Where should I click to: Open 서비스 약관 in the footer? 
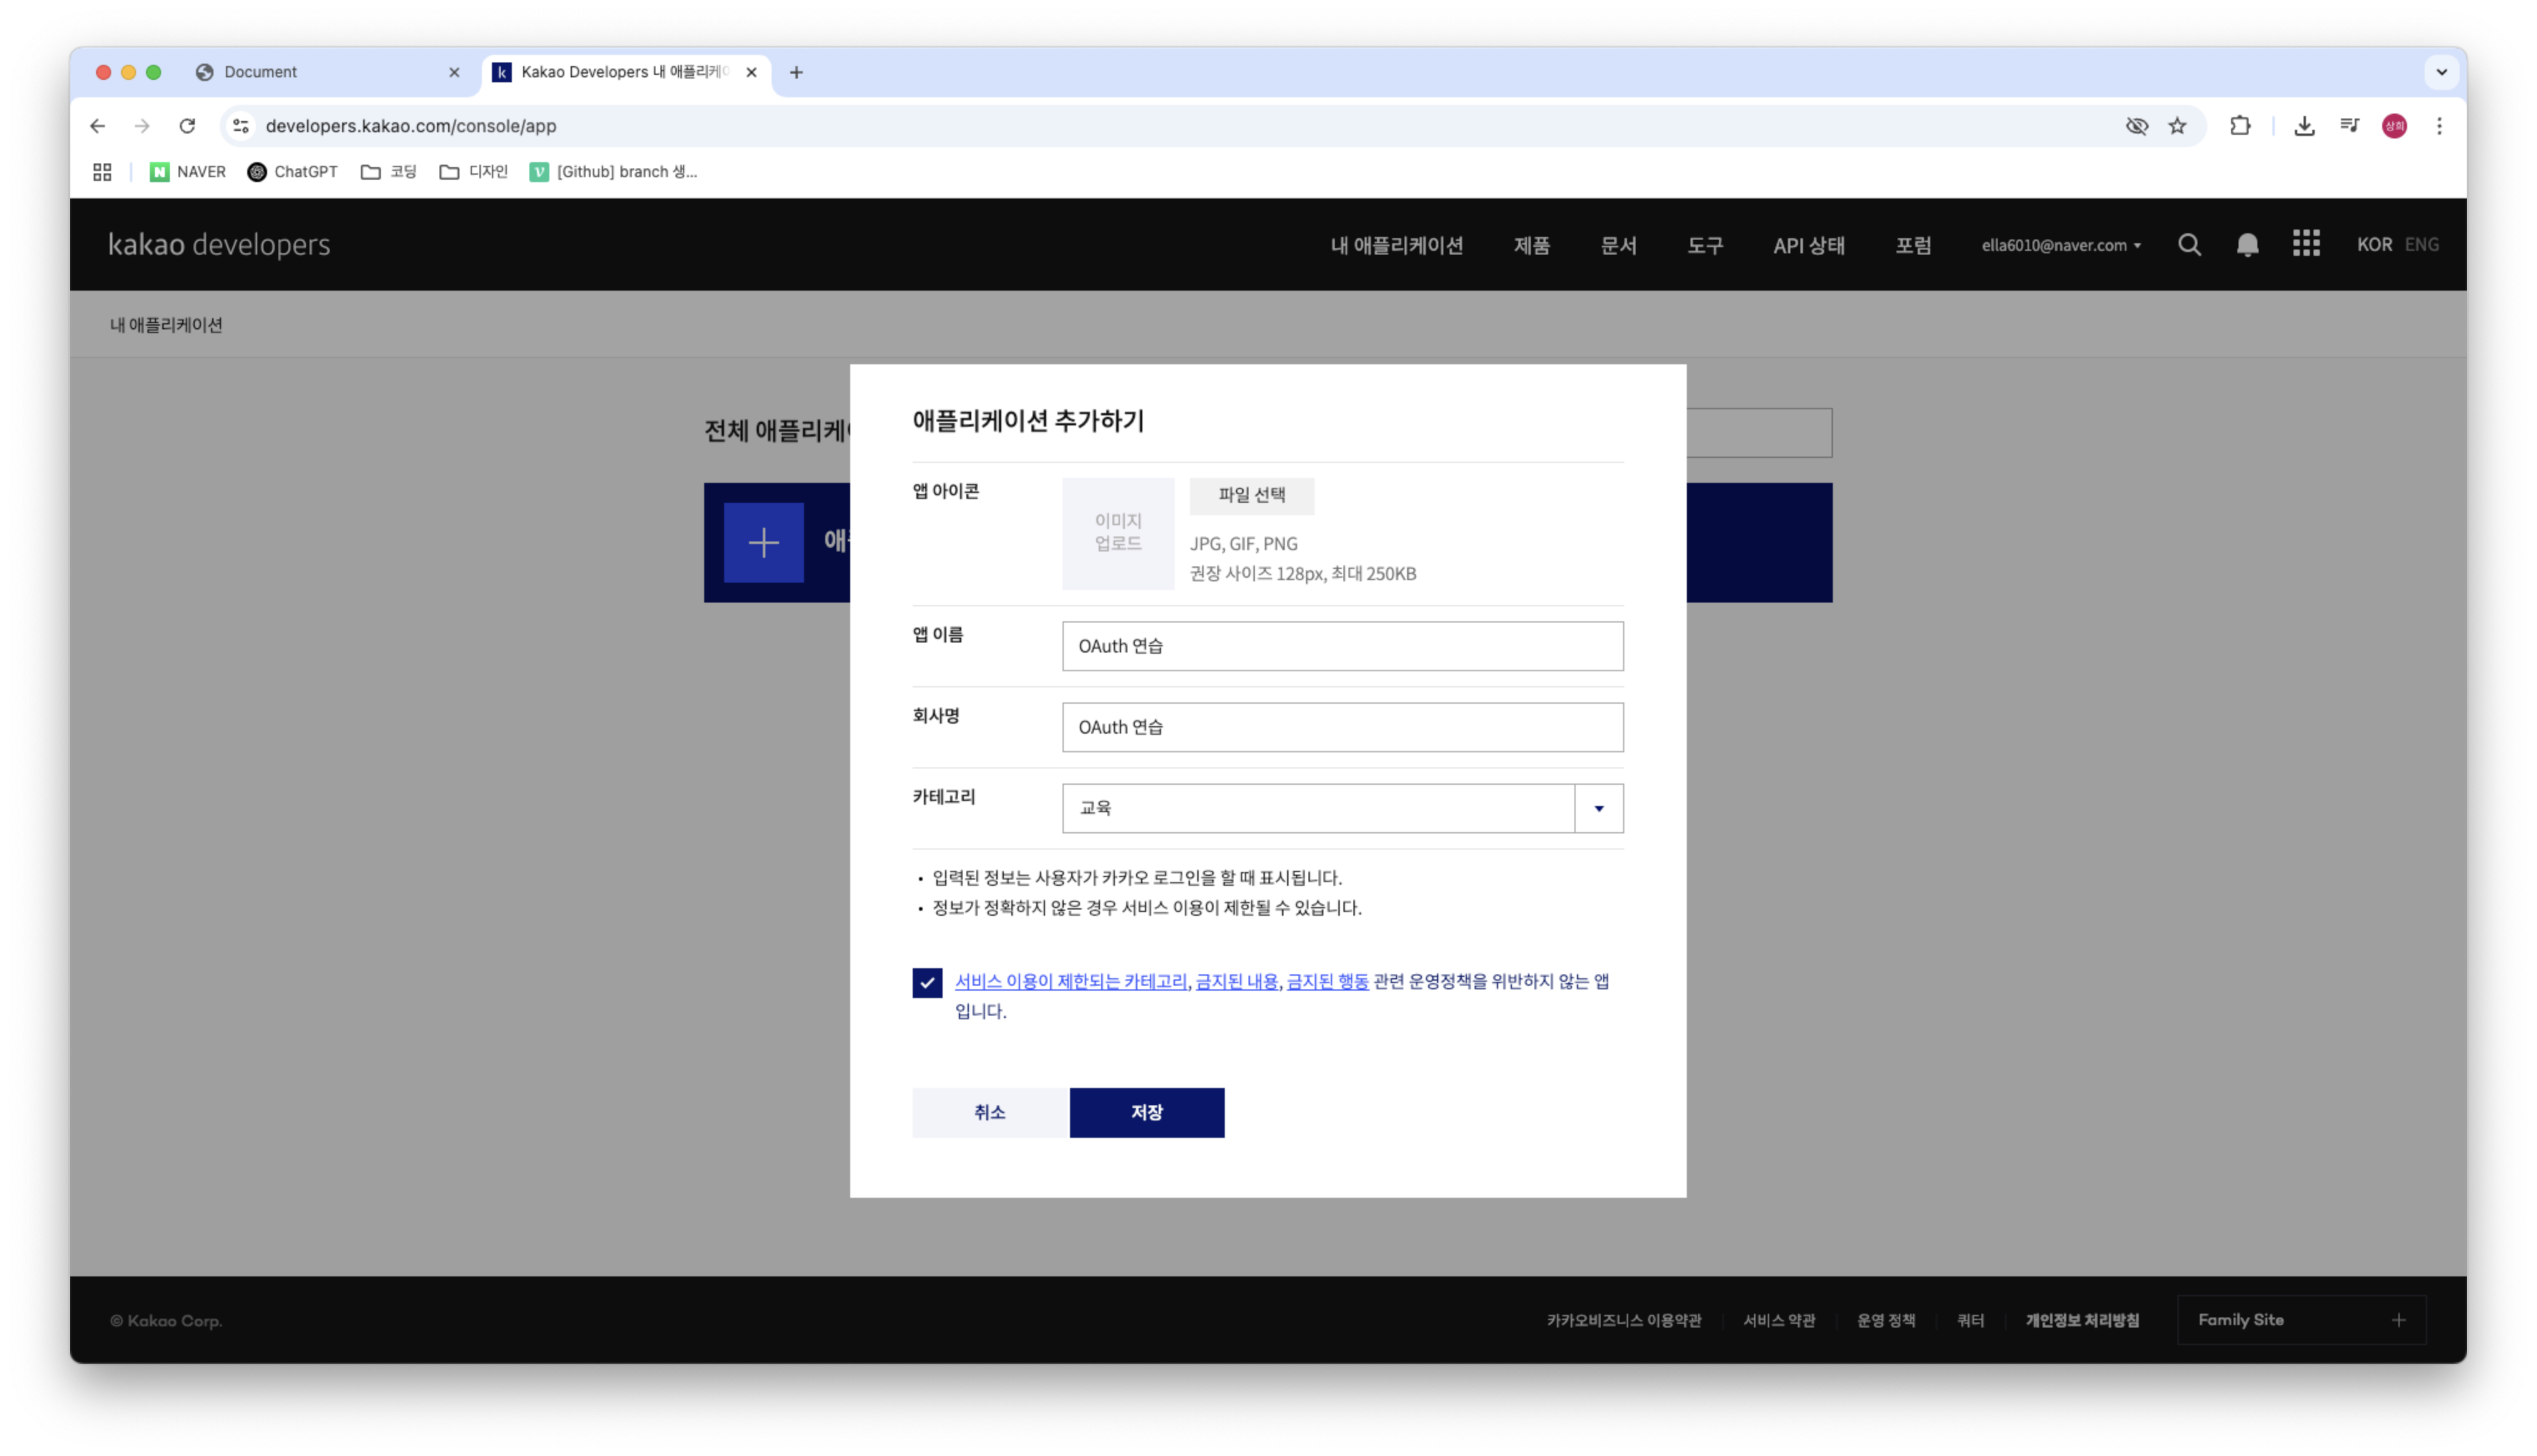click(x=1779, y=1320)
